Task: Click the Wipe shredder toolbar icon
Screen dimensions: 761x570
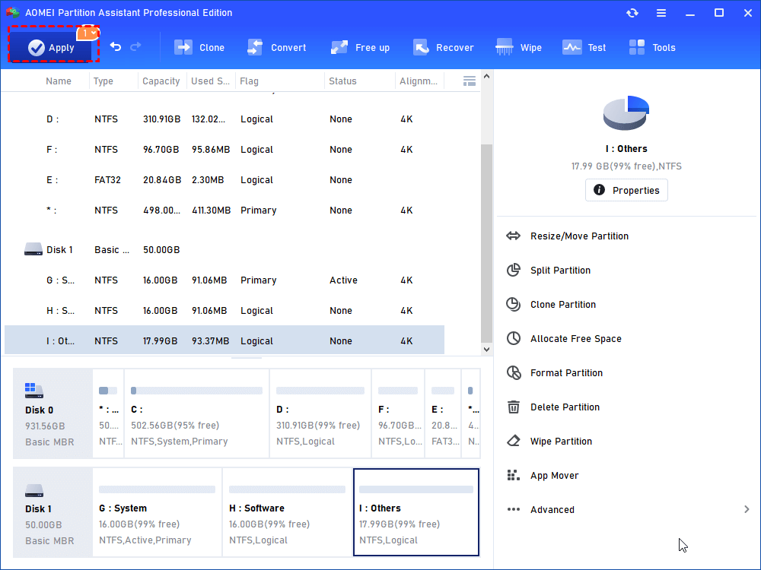Action: point(505,47)
